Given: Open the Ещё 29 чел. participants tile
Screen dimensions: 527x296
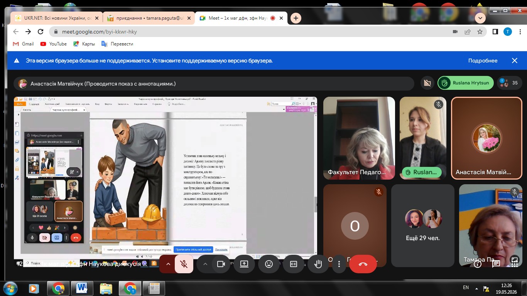Looking at the screenshot, I should pos(423,225).
